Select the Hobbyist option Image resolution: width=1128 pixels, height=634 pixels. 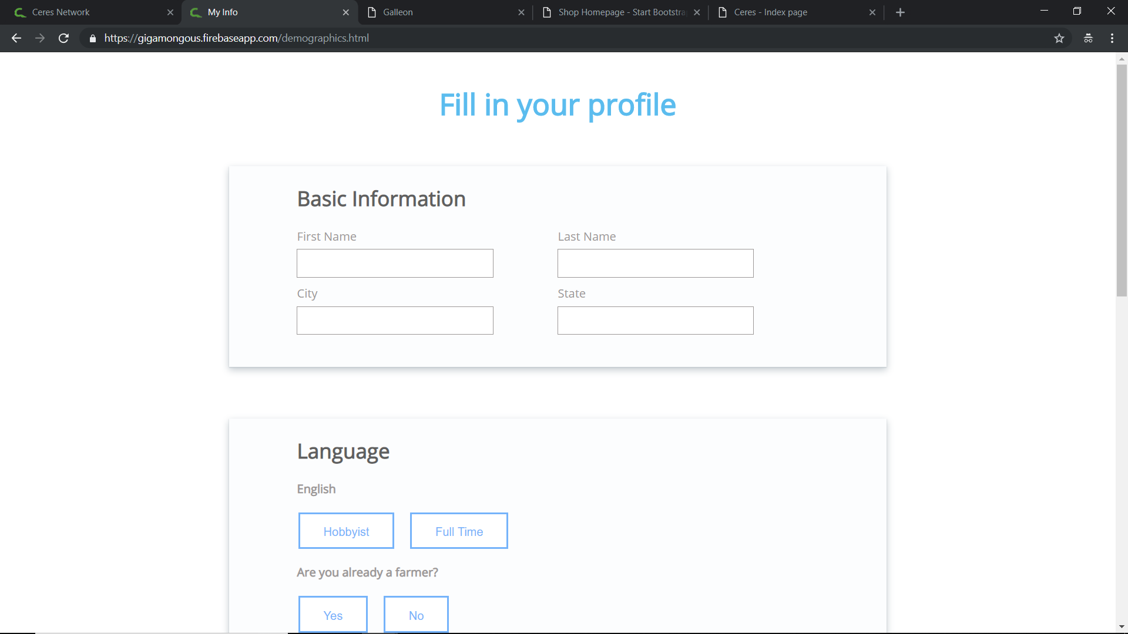(x=346, y=531)
